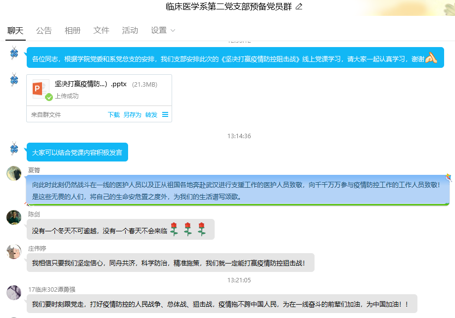Viewport: 455px width, 318px height.
Task: Open the 相册 tab
Action: pyautogui.click(x=73, y=30)
